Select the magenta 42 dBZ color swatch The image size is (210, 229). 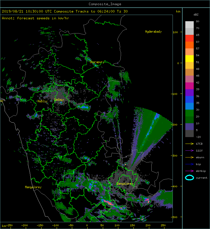[x=189, y=86]
